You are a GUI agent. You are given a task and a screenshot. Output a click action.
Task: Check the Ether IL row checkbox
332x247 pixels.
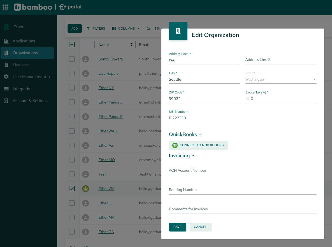pos(72,203)
